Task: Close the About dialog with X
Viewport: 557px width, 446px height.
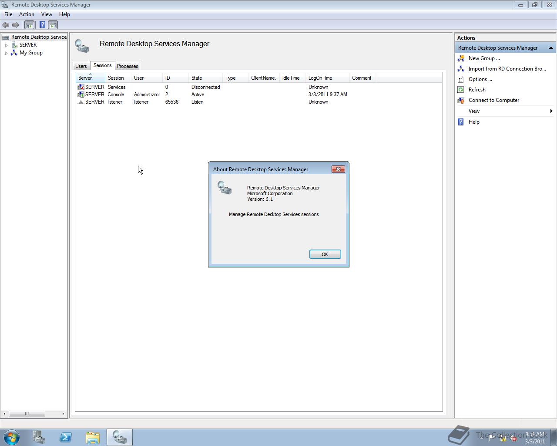Action: click(x=338, y=169)
